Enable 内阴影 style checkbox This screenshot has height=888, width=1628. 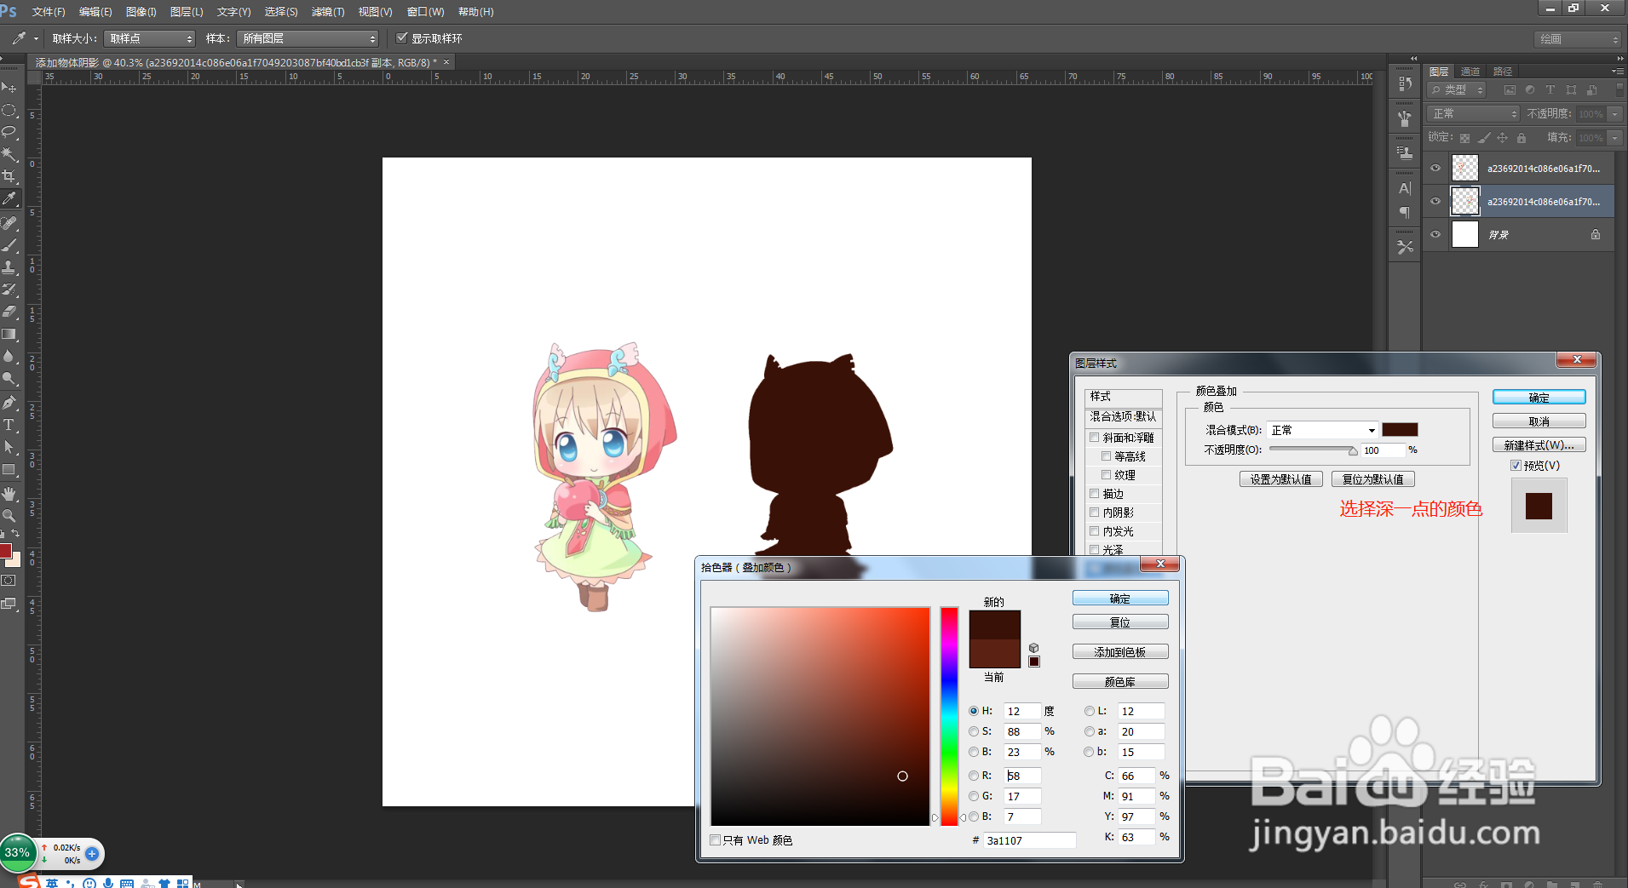pyautogui.click(x=1095, y=513)
